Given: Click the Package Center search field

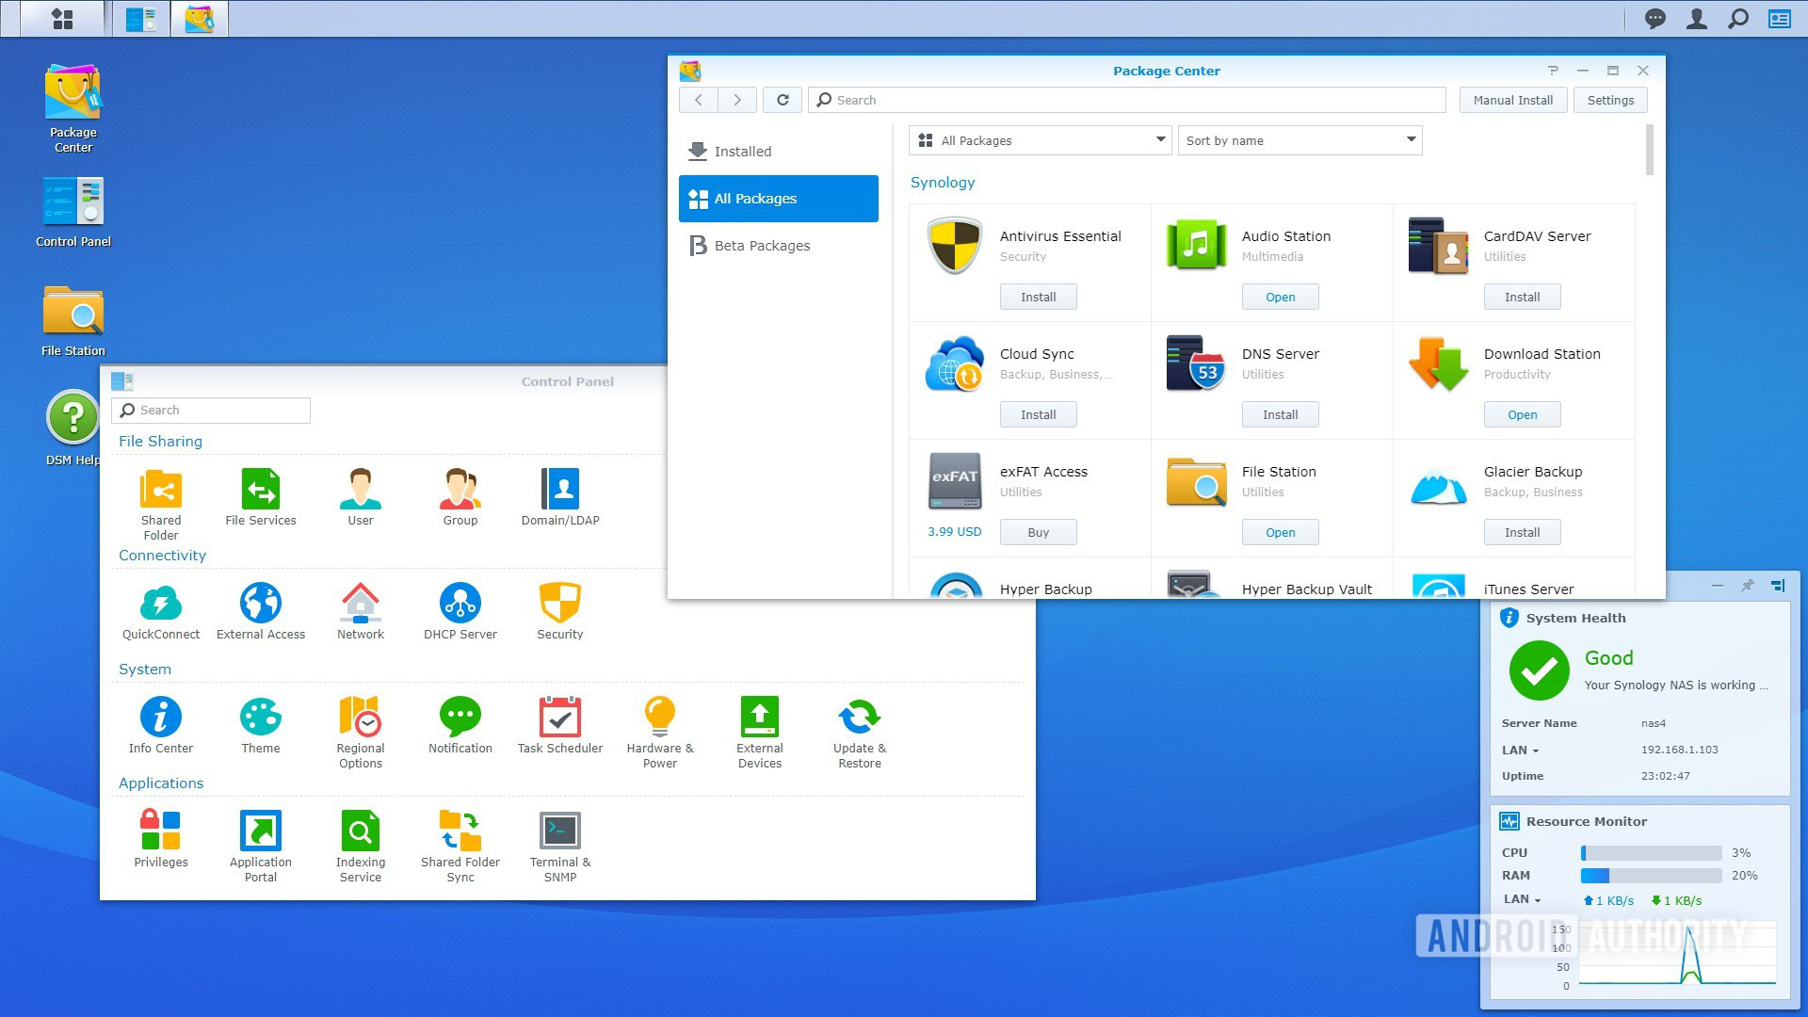Looking at the screenshot, I should (x=1126, y=100).
